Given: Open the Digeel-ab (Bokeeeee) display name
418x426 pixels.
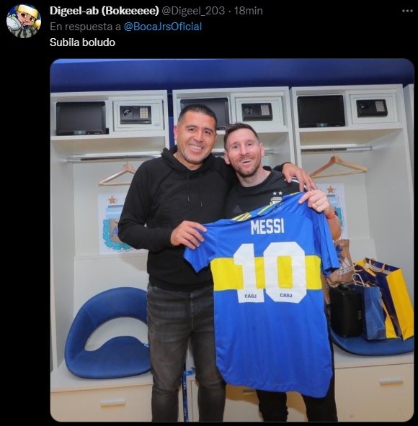Looking at the screenshot, I should (x=104, y=11).
